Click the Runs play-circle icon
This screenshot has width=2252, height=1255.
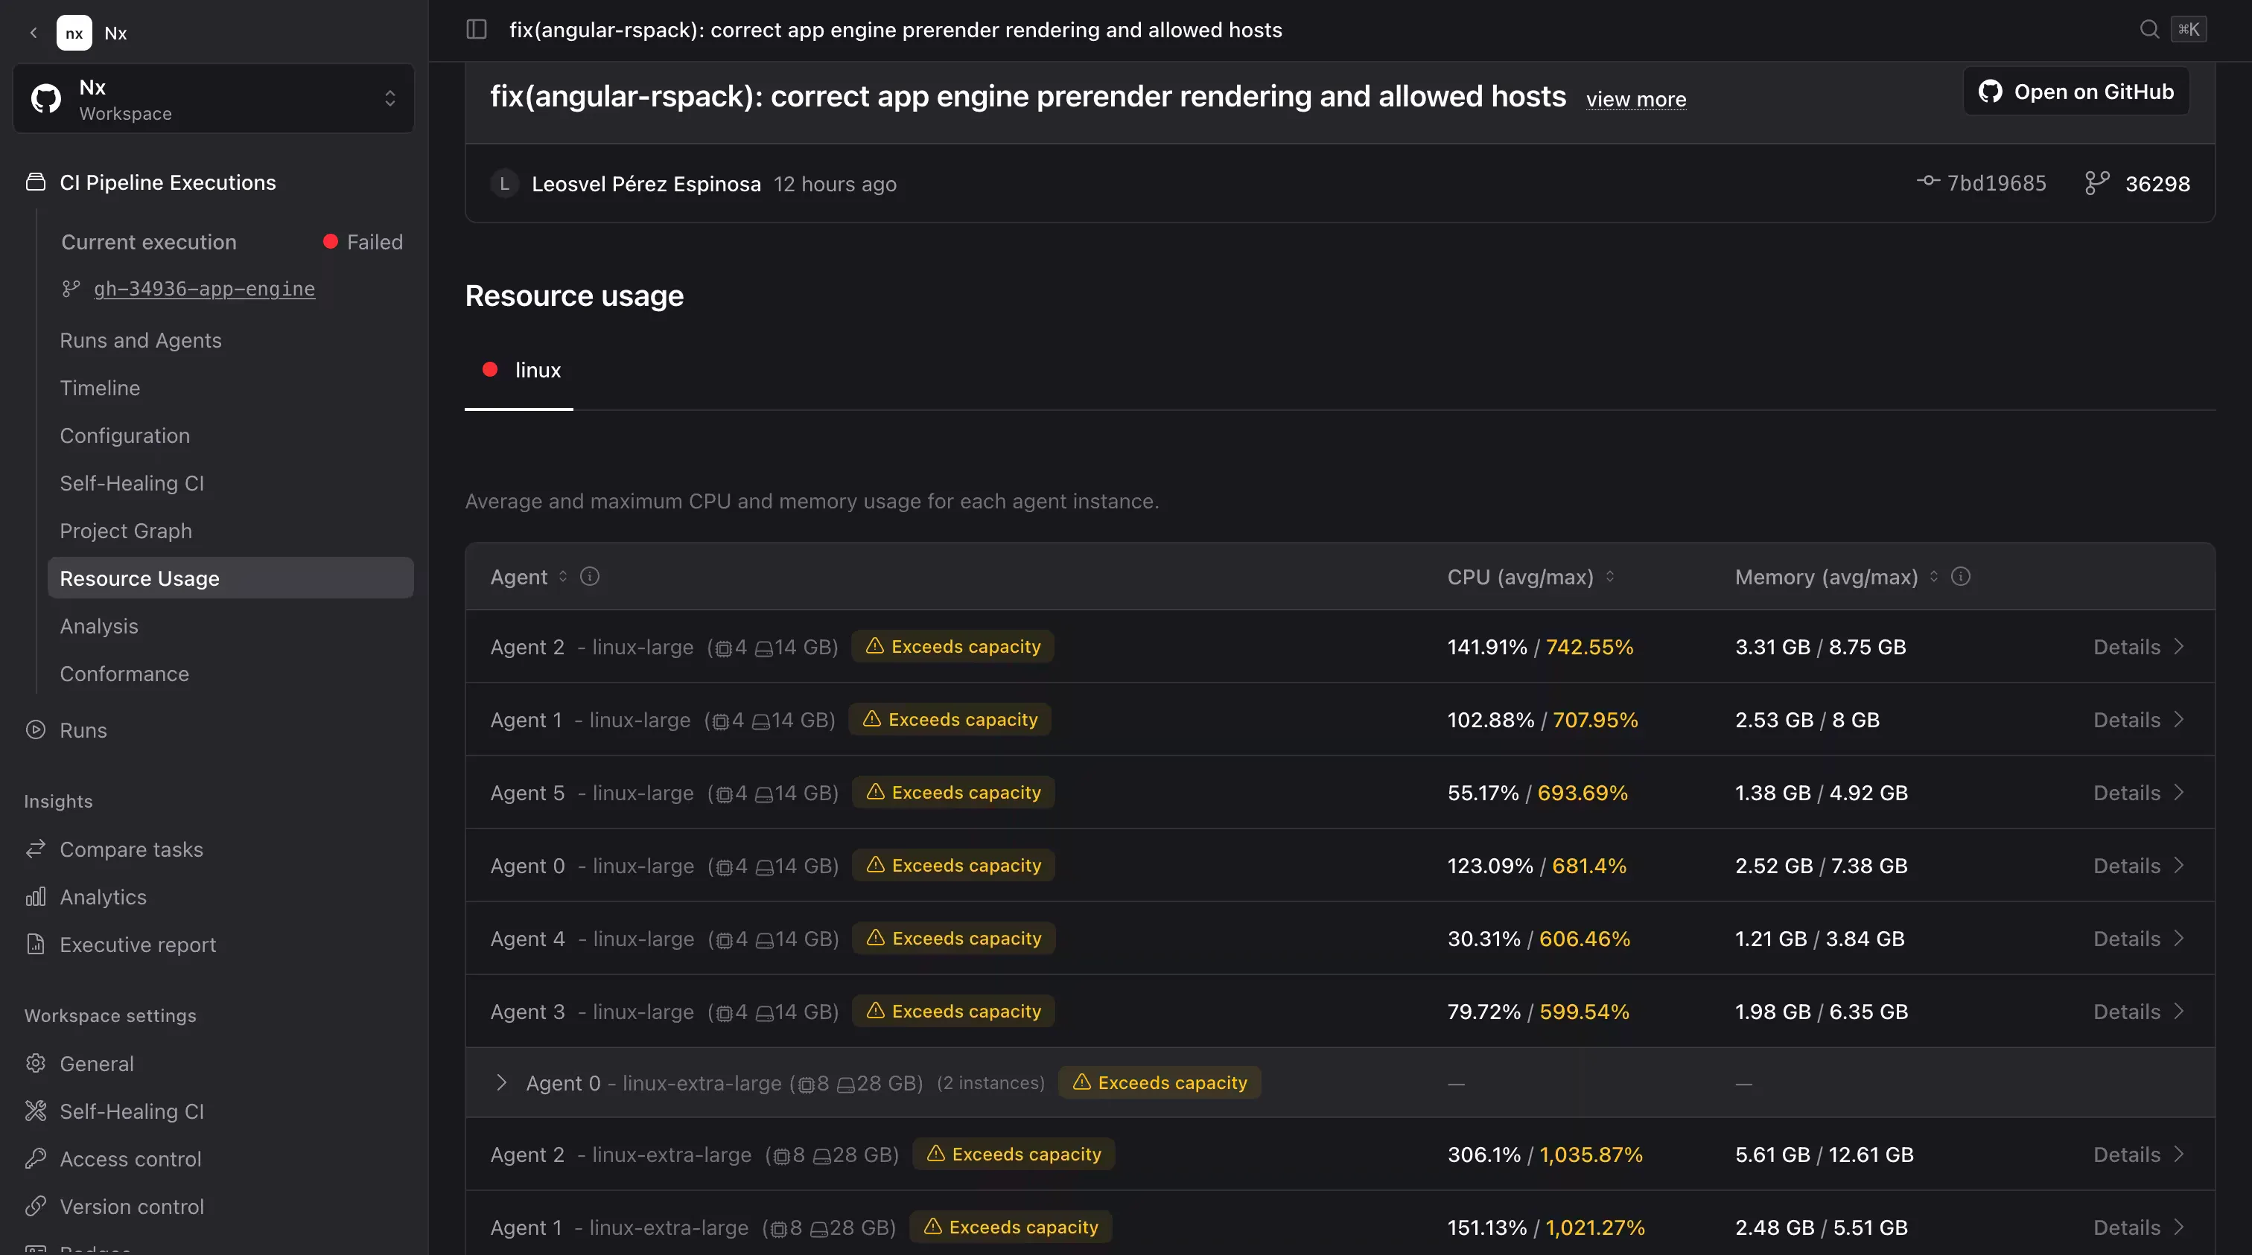pos(36,729)
